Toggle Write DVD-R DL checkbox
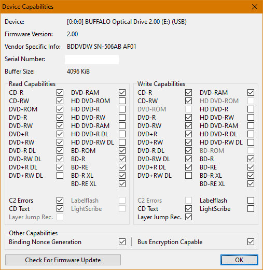 [x=188, y=151]
